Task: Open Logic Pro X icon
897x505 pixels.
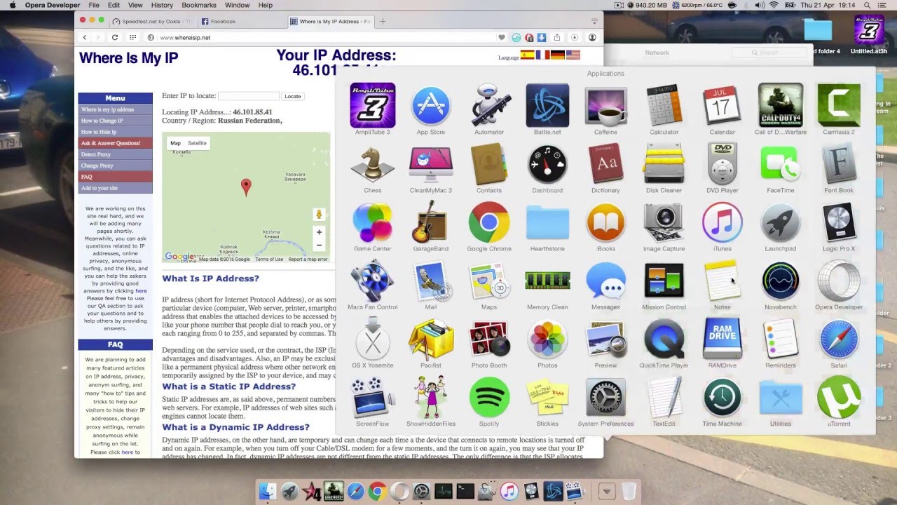Action: click(x=839, y=222)
